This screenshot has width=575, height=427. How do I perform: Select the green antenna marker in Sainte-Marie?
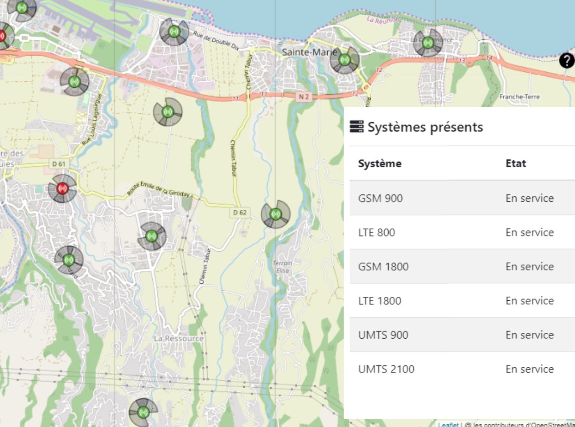coord(344,59)
